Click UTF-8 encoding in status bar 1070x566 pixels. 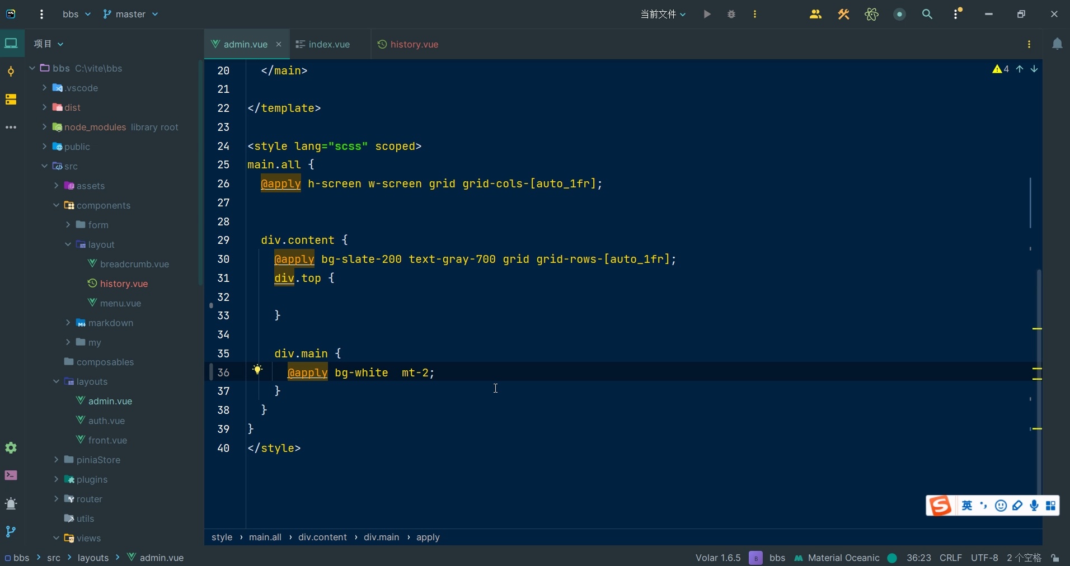tap(984, 558)
